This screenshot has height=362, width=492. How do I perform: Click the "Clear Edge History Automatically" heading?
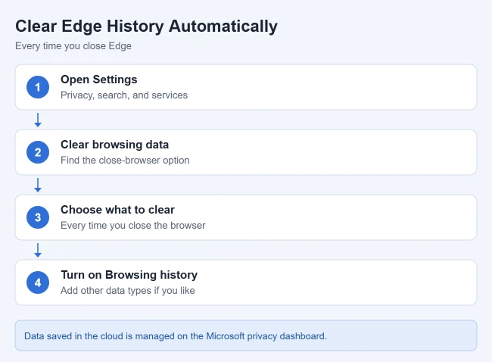pyautogui.click(x=146, y=27)
